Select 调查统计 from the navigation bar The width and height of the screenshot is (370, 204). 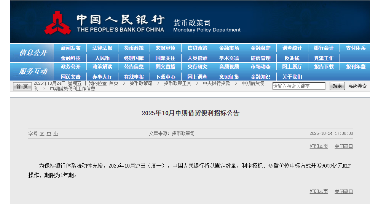click(292, 48)
